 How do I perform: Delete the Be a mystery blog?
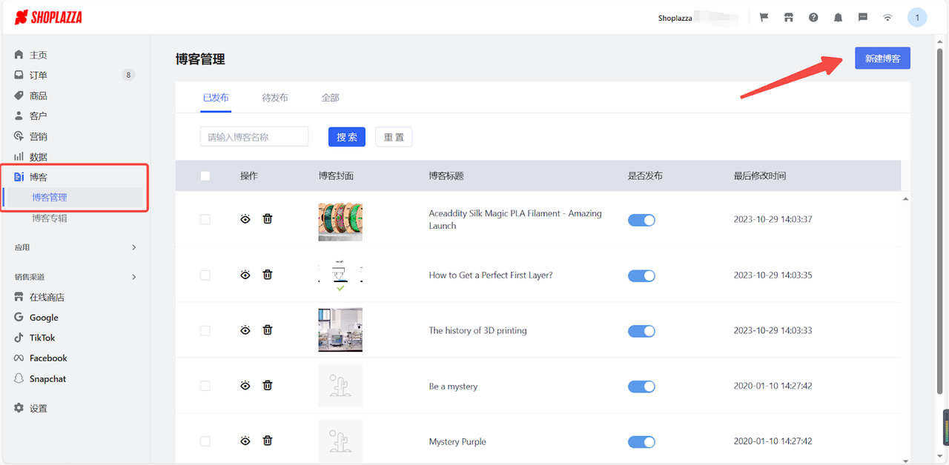coord(268,386)
